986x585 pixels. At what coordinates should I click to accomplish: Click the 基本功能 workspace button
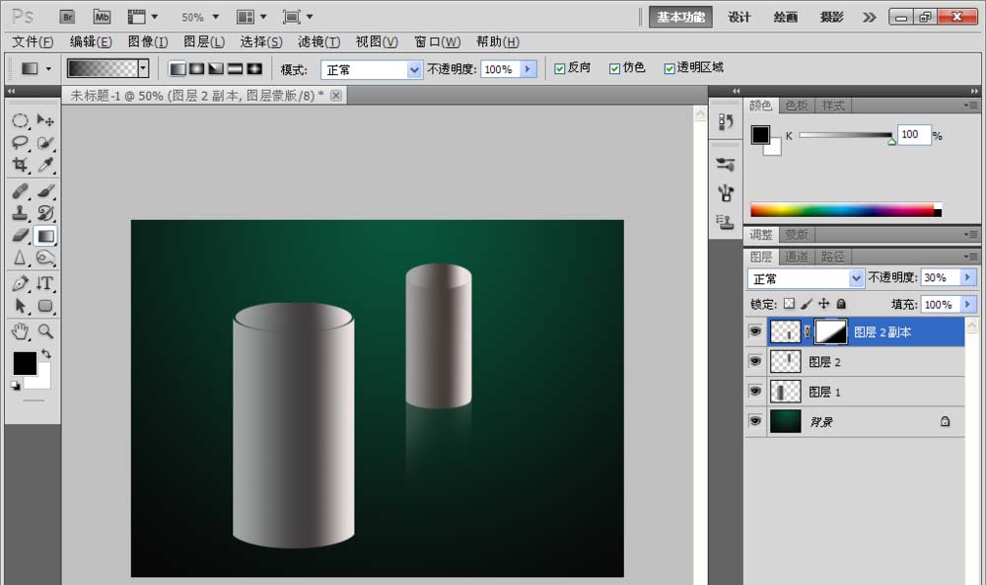click(x=680, y=17)
